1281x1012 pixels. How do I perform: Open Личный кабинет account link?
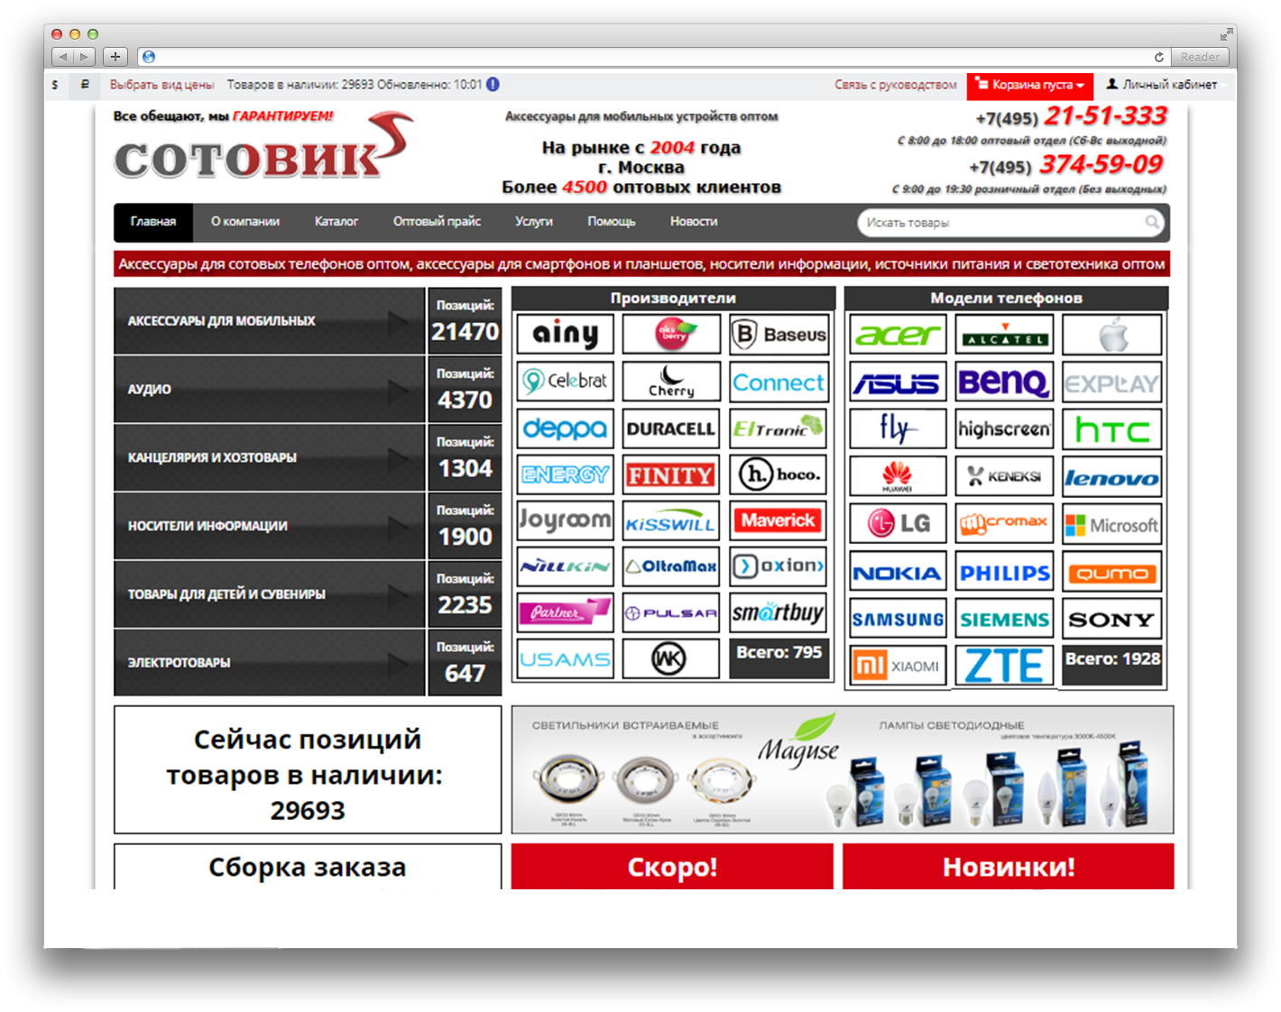(x=1162, y=85)
